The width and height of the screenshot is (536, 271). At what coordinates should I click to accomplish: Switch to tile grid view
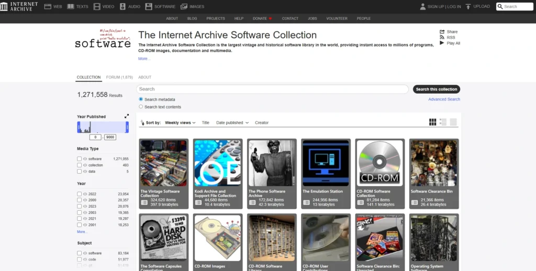(433, 122)
